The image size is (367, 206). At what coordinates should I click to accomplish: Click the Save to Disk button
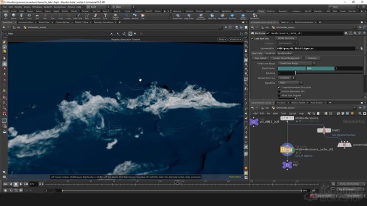pyautogui.click(x=260, y=58)
